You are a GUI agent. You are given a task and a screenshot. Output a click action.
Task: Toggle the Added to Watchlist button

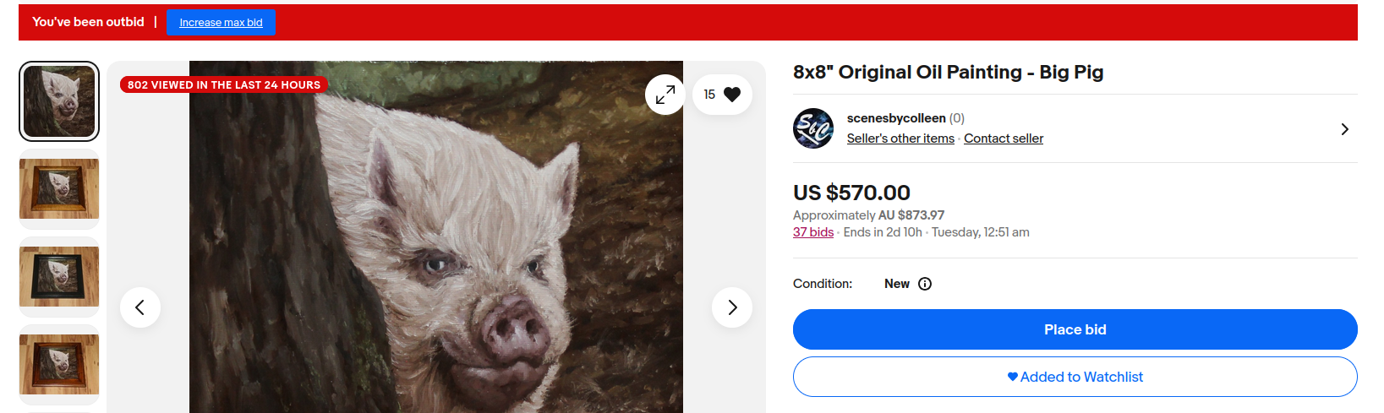point(1075,377)
